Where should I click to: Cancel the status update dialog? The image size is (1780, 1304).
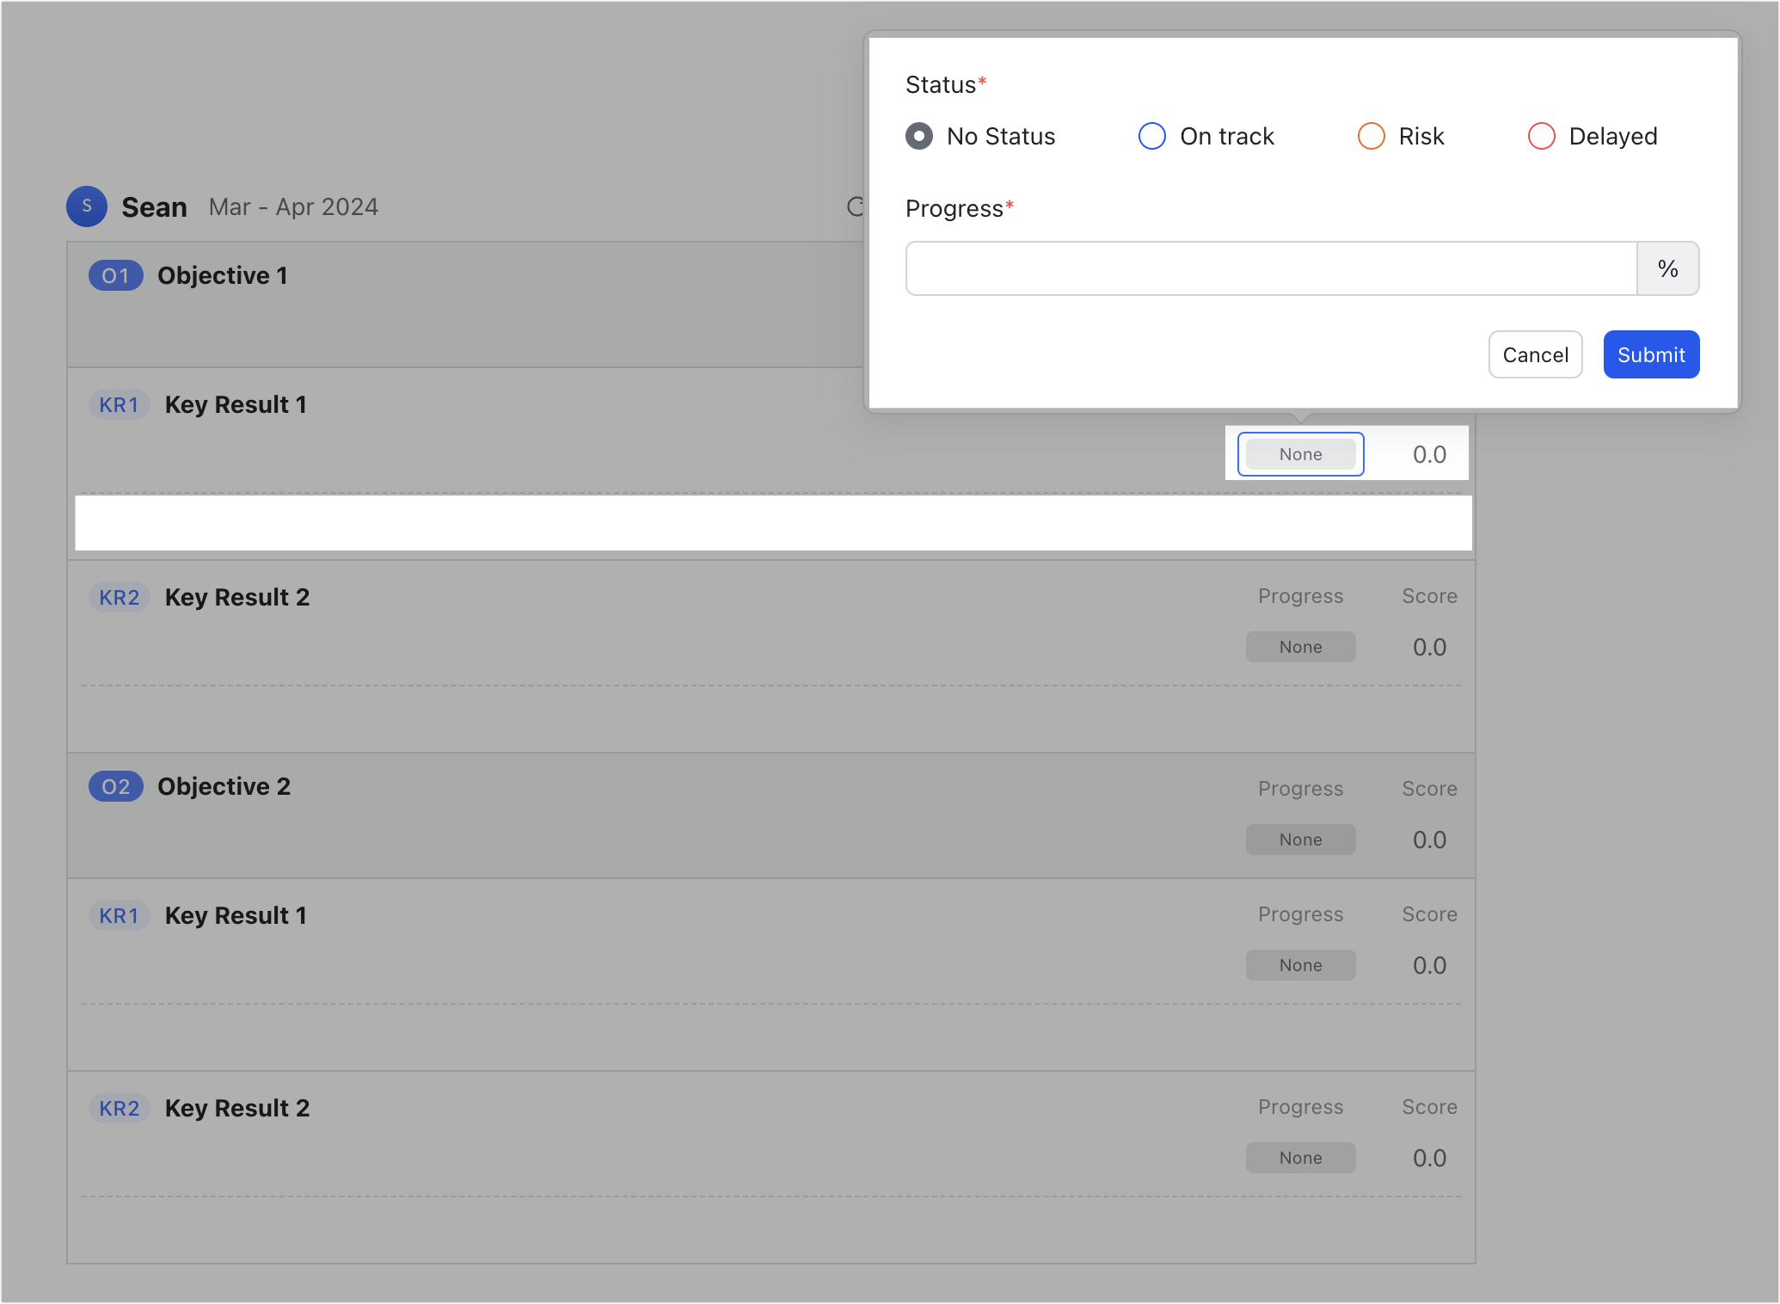1535,354
